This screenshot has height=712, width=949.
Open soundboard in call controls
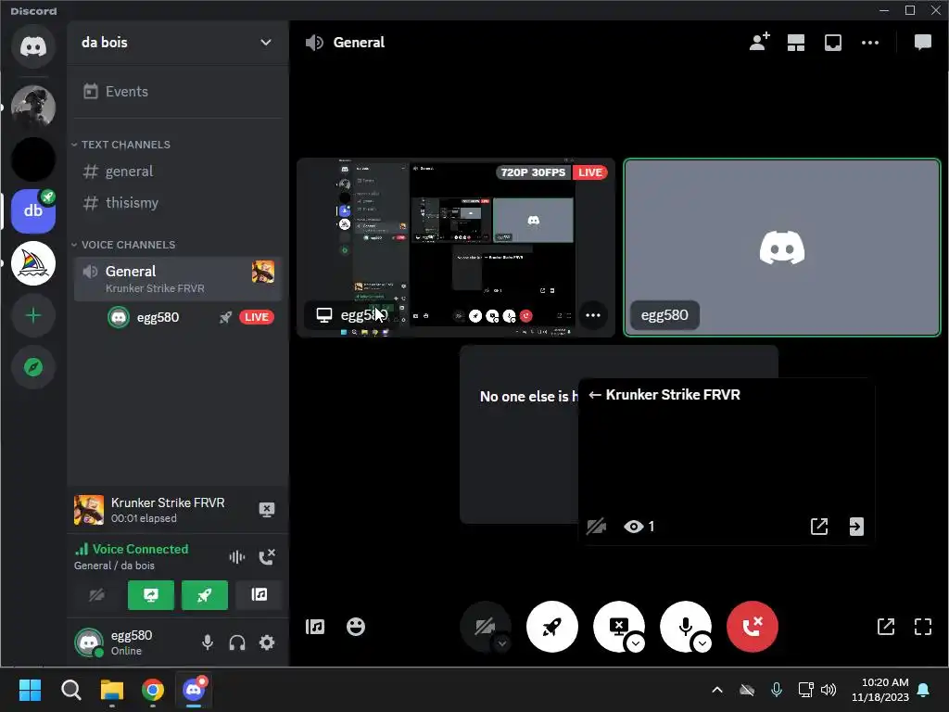pos(315,627)
